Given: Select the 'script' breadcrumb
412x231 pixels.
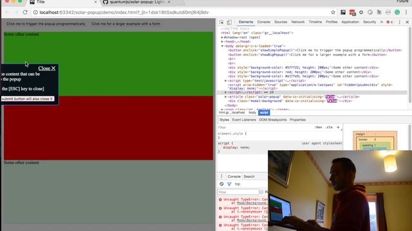Looking at the screenshot, I should (264, 113).
